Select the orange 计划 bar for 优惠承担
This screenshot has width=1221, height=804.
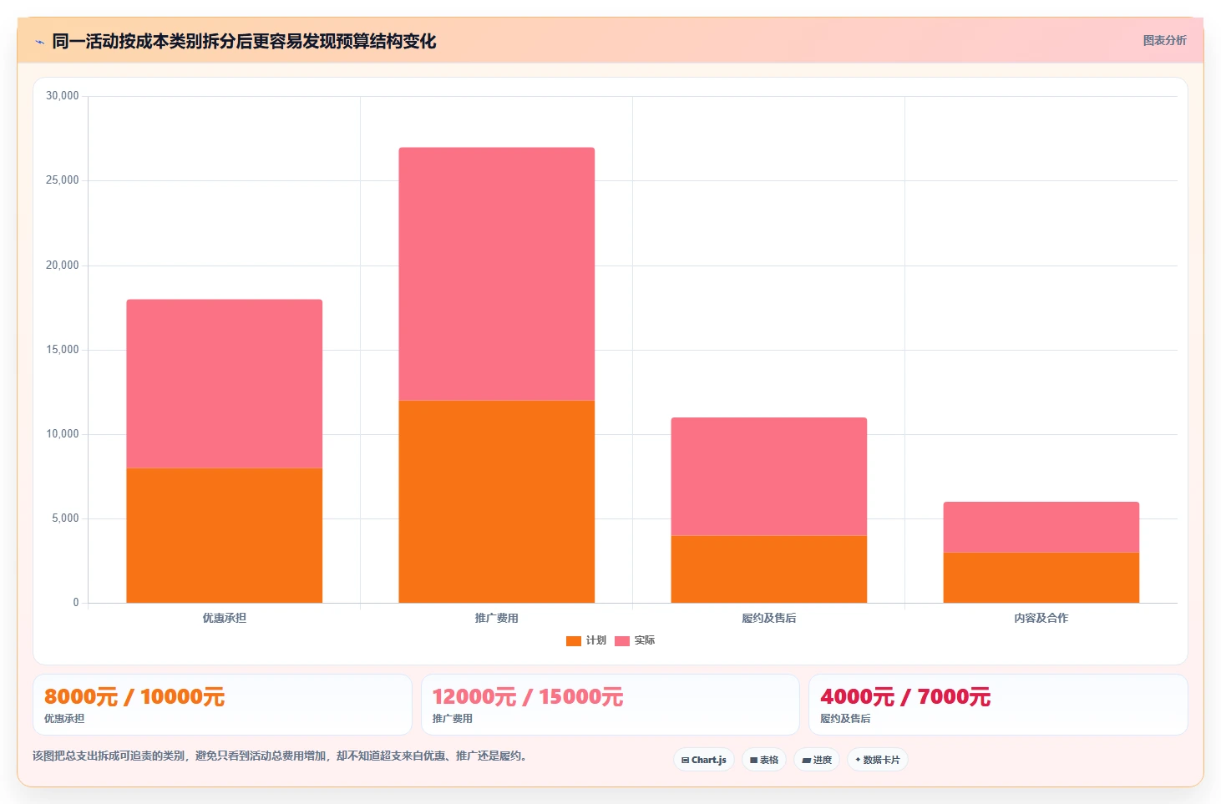[x=225, y=535]
